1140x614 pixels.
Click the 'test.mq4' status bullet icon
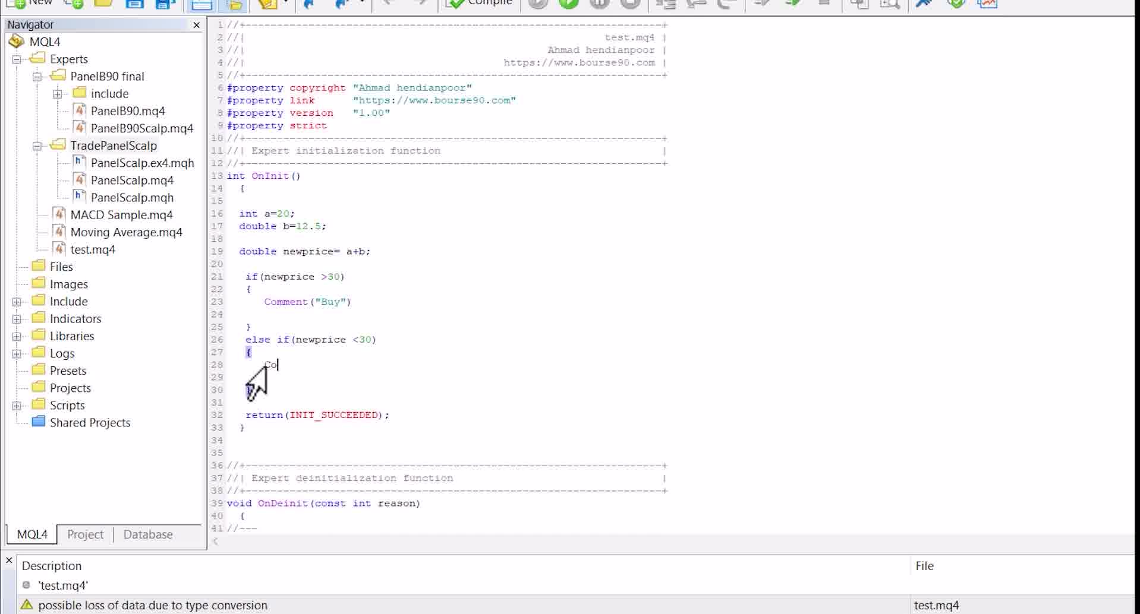coord(26,585)
